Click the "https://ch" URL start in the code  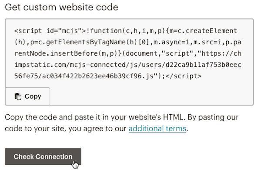(x=221, y=53)
